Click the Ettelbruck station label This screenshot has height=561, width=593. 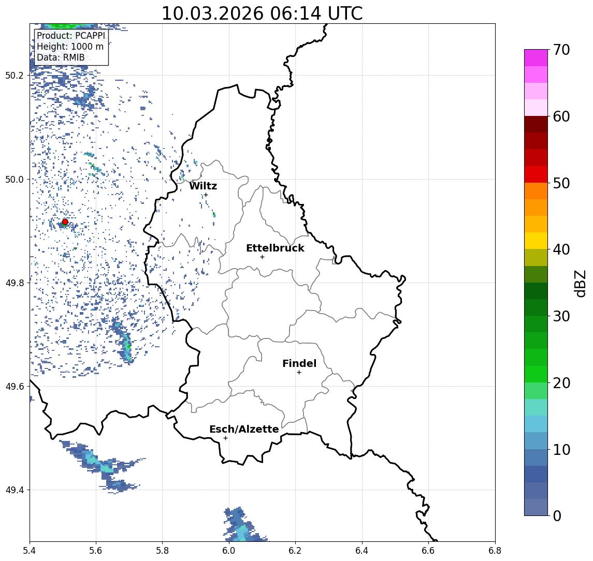275,248
